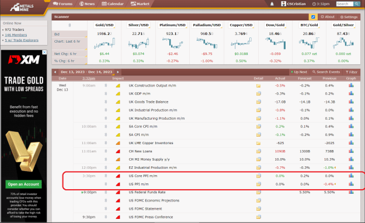The height and width of the screenshot is (223, 365).
Task: Open graph for CH M2 Money Supply y/y
Action: pos(351,159)
